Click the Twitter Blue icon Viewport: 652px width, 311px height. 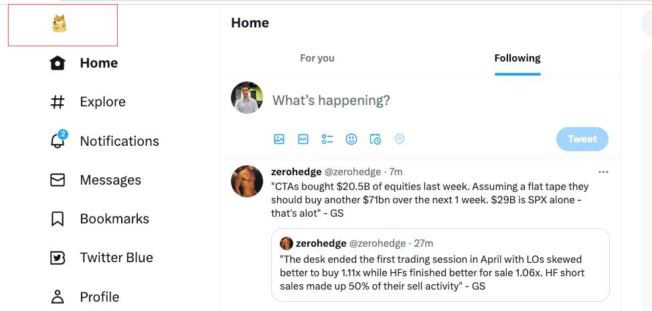click(x=58, y=257)
